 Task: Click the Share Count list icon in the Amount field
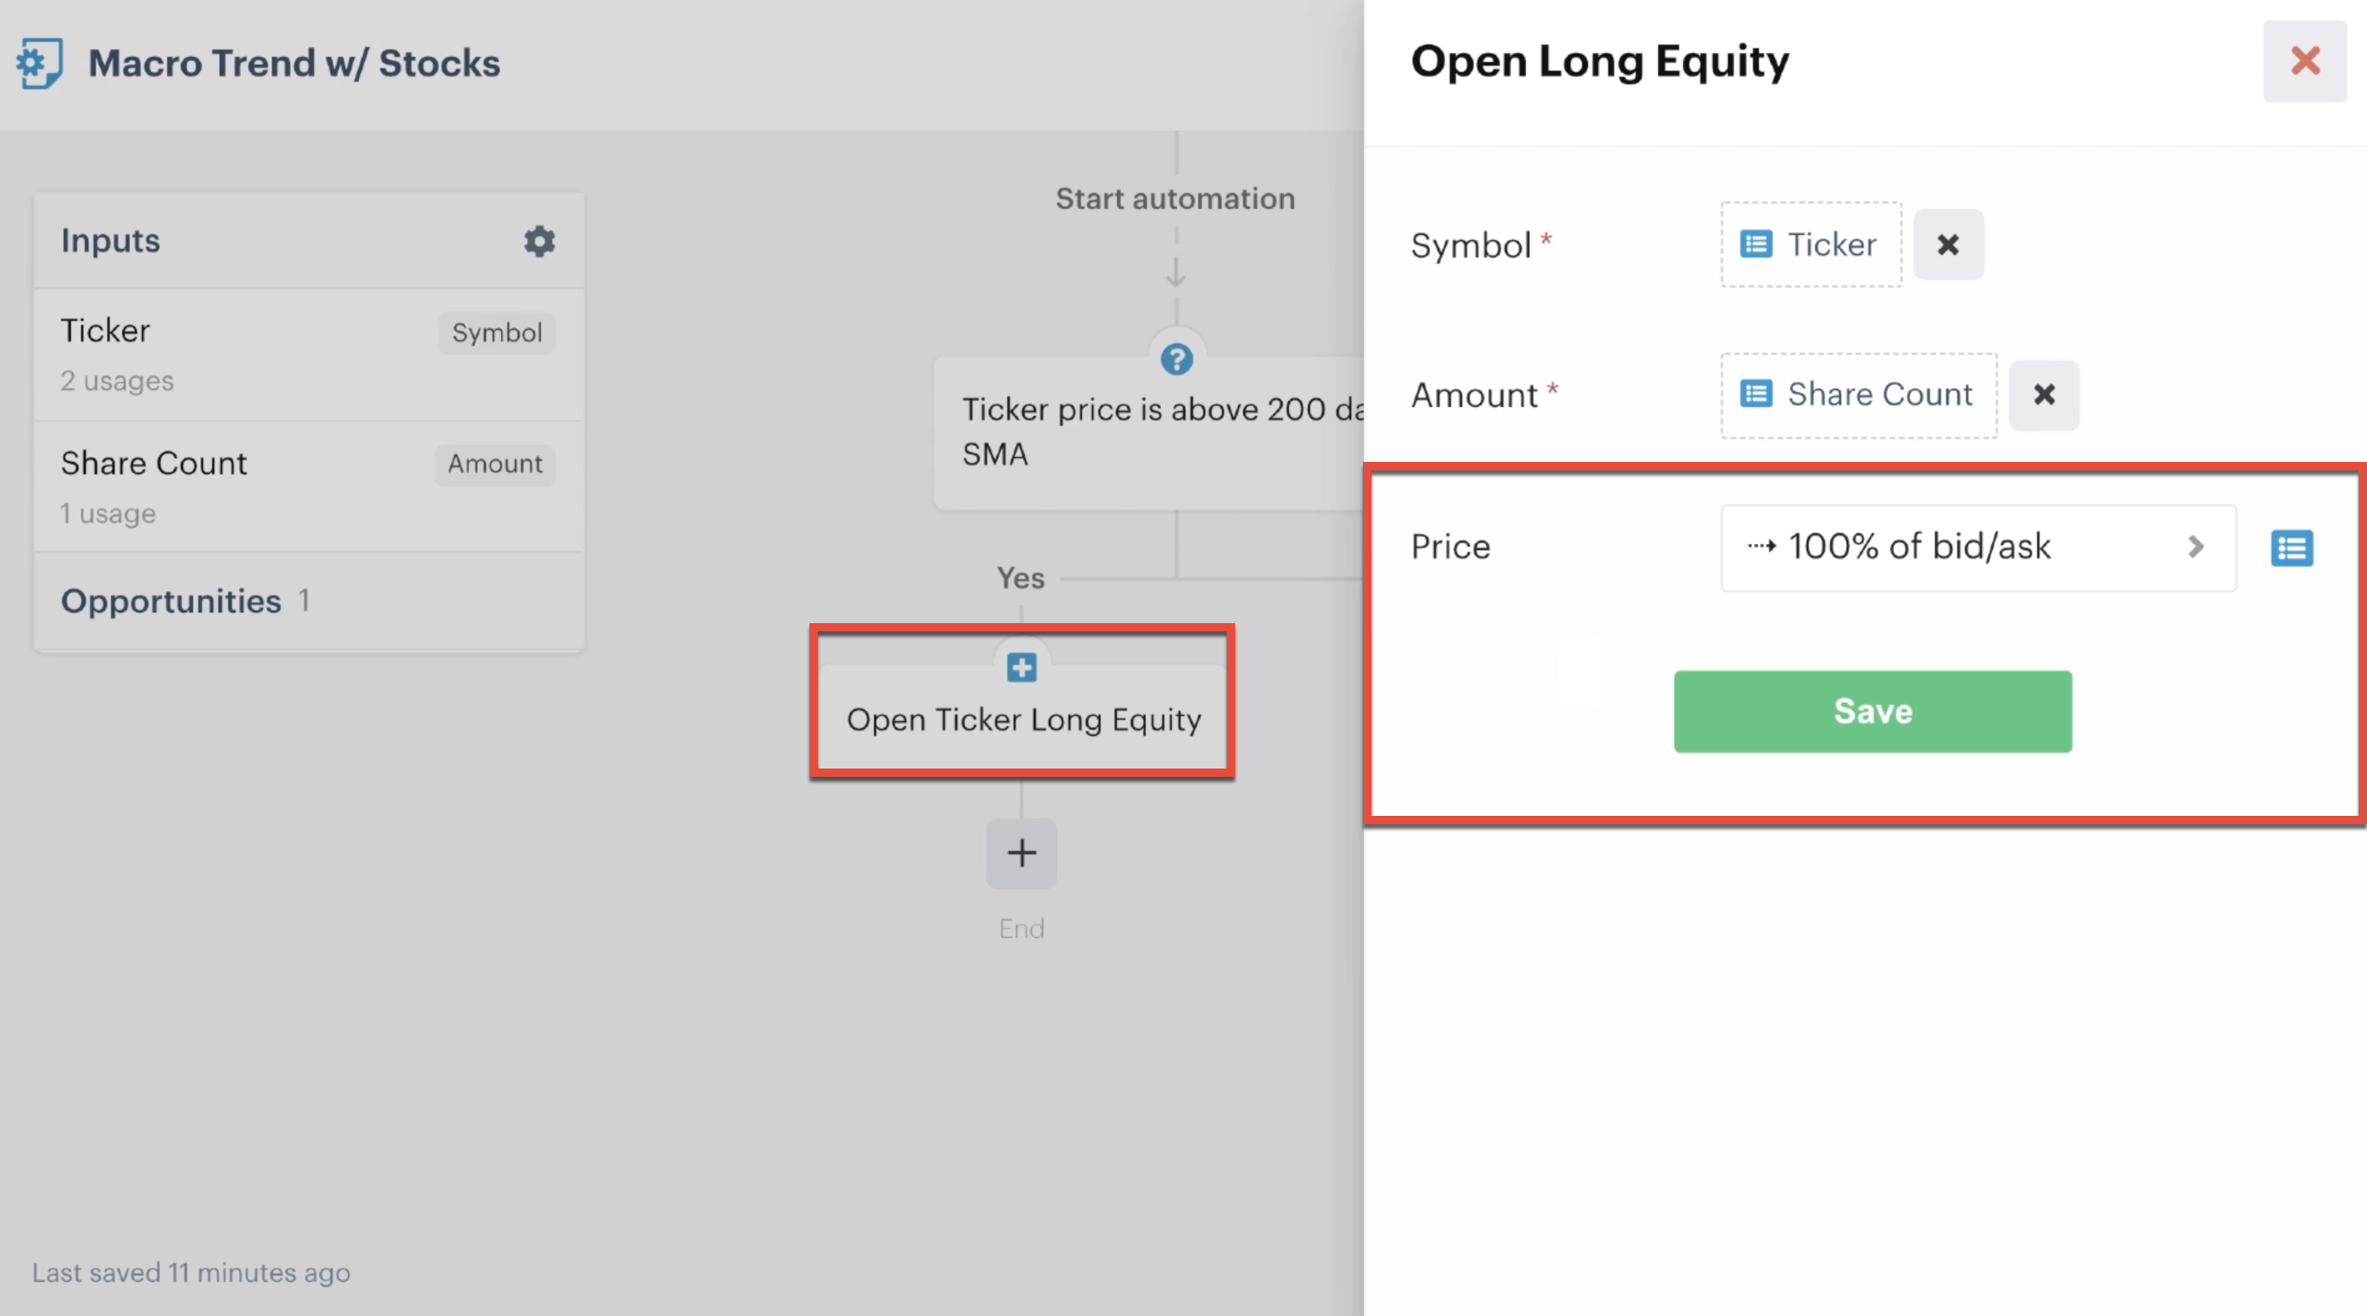(1756, 394)
